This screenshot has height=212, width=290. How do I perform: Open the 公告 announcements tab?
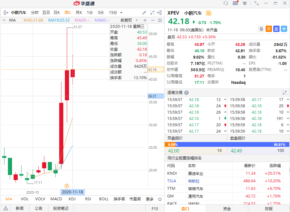(39, 208)
